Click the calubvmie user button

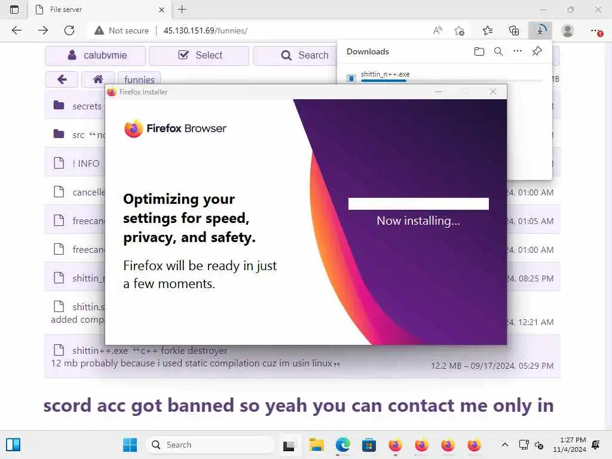(96, 56)
